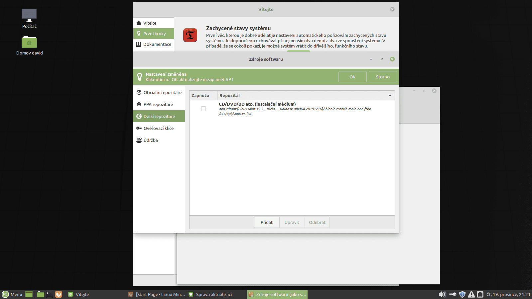Open Firefox from the taskbar
The width and height of the screenshot is (532, 299).
pyautogui.click(x=59, y=294)
